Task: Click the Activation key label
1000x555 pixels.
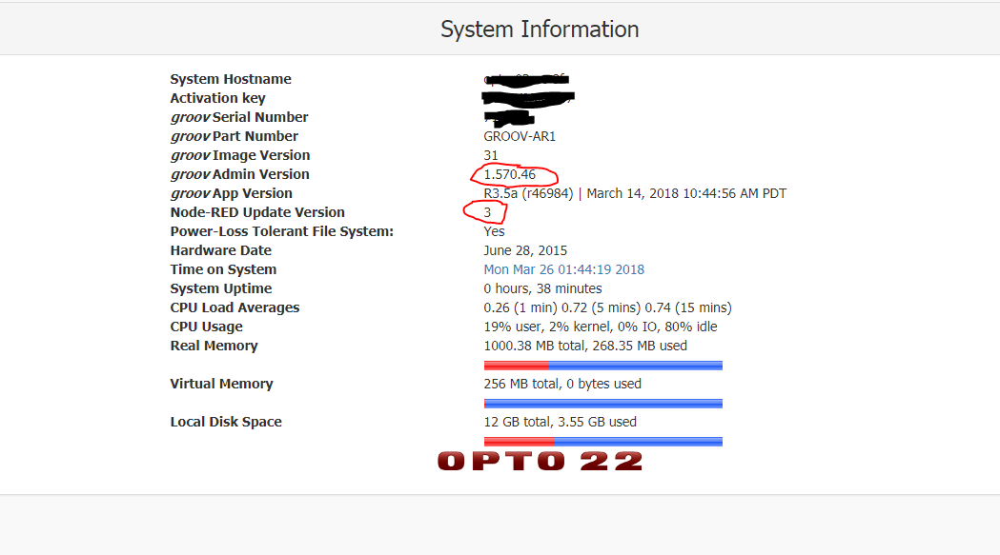Action: coord(217,98)
